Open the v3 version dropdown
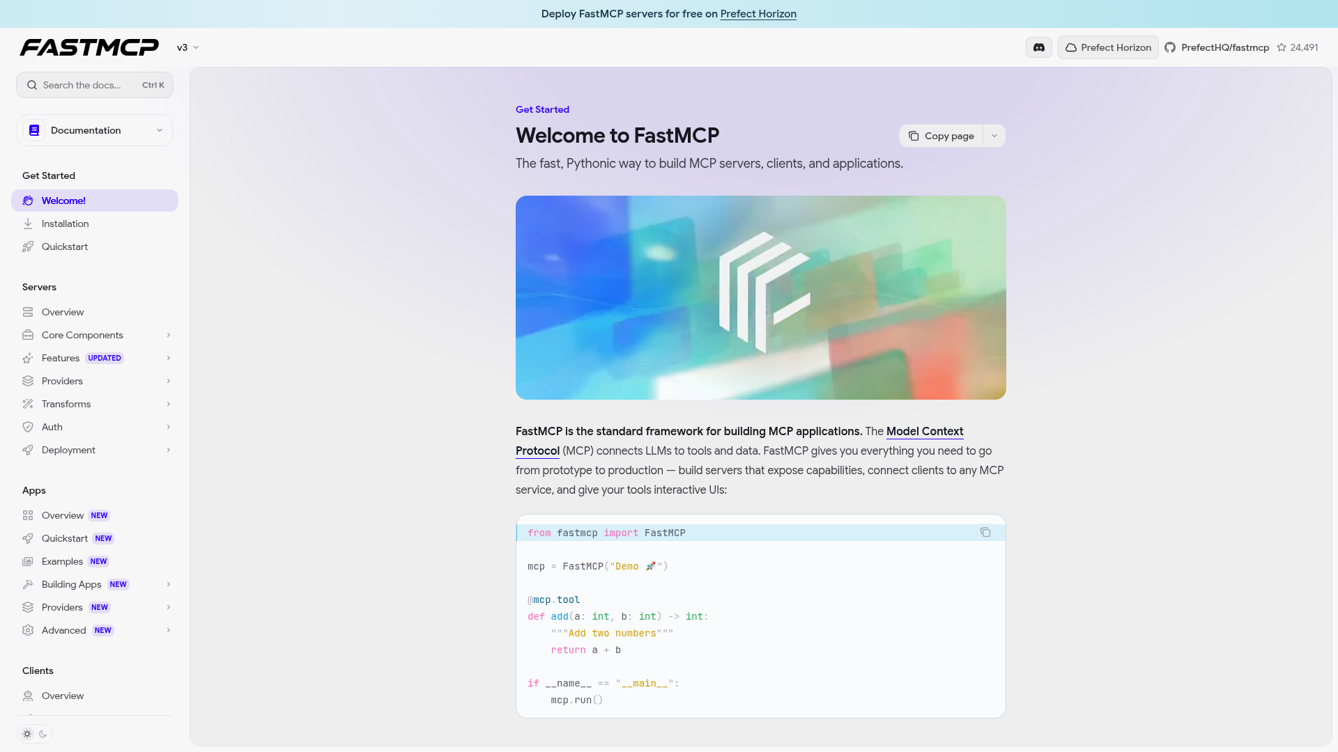The height and width of the screenshot is (752, 1338). pyautogui.click(x=187, y=47)
